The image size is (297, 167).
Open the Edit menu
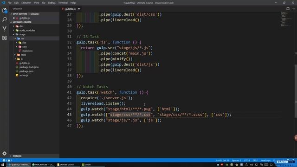coord(17,3)
